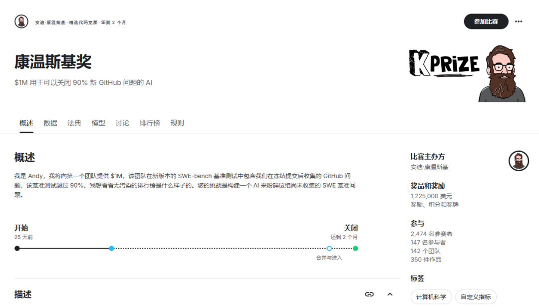This screenshot has width=539, height=308.
Task: Click the 还剩 2 个月 text under 关闭
Action: 344,237
